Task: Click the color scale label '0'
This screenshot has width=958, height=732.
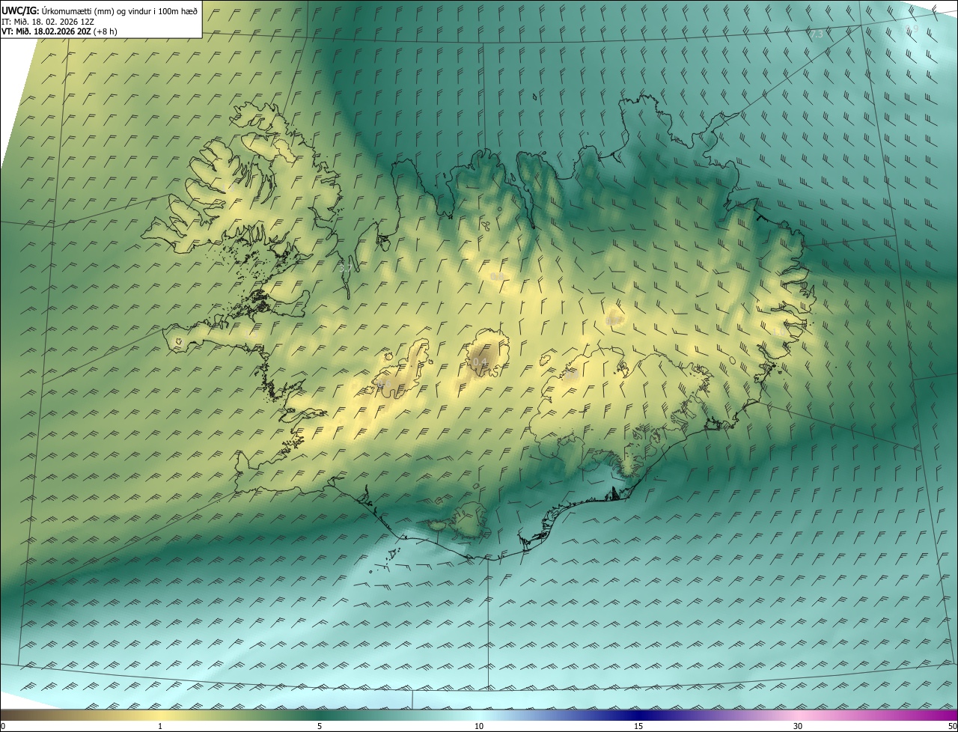Action: (x=3, y=726)
